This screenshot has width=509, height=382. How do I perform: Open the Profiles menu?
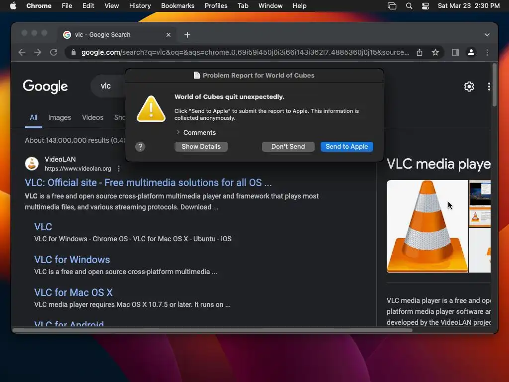point(216,6)
